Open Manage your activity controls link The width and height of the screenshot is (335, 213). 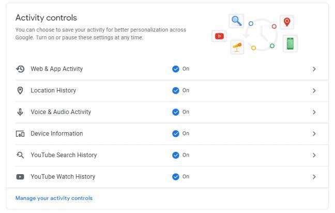54,198
